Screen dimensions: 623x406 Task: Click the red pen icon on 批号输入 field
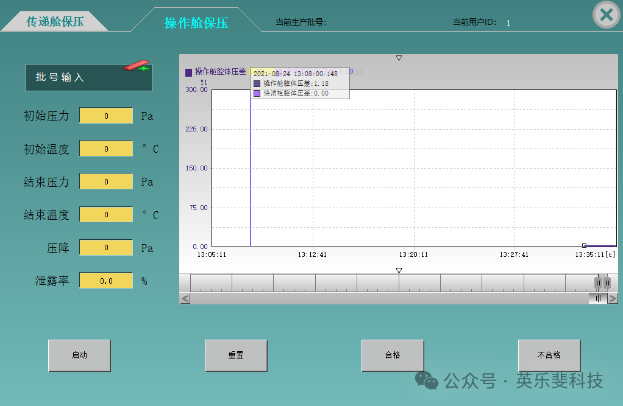click(136, 66)
